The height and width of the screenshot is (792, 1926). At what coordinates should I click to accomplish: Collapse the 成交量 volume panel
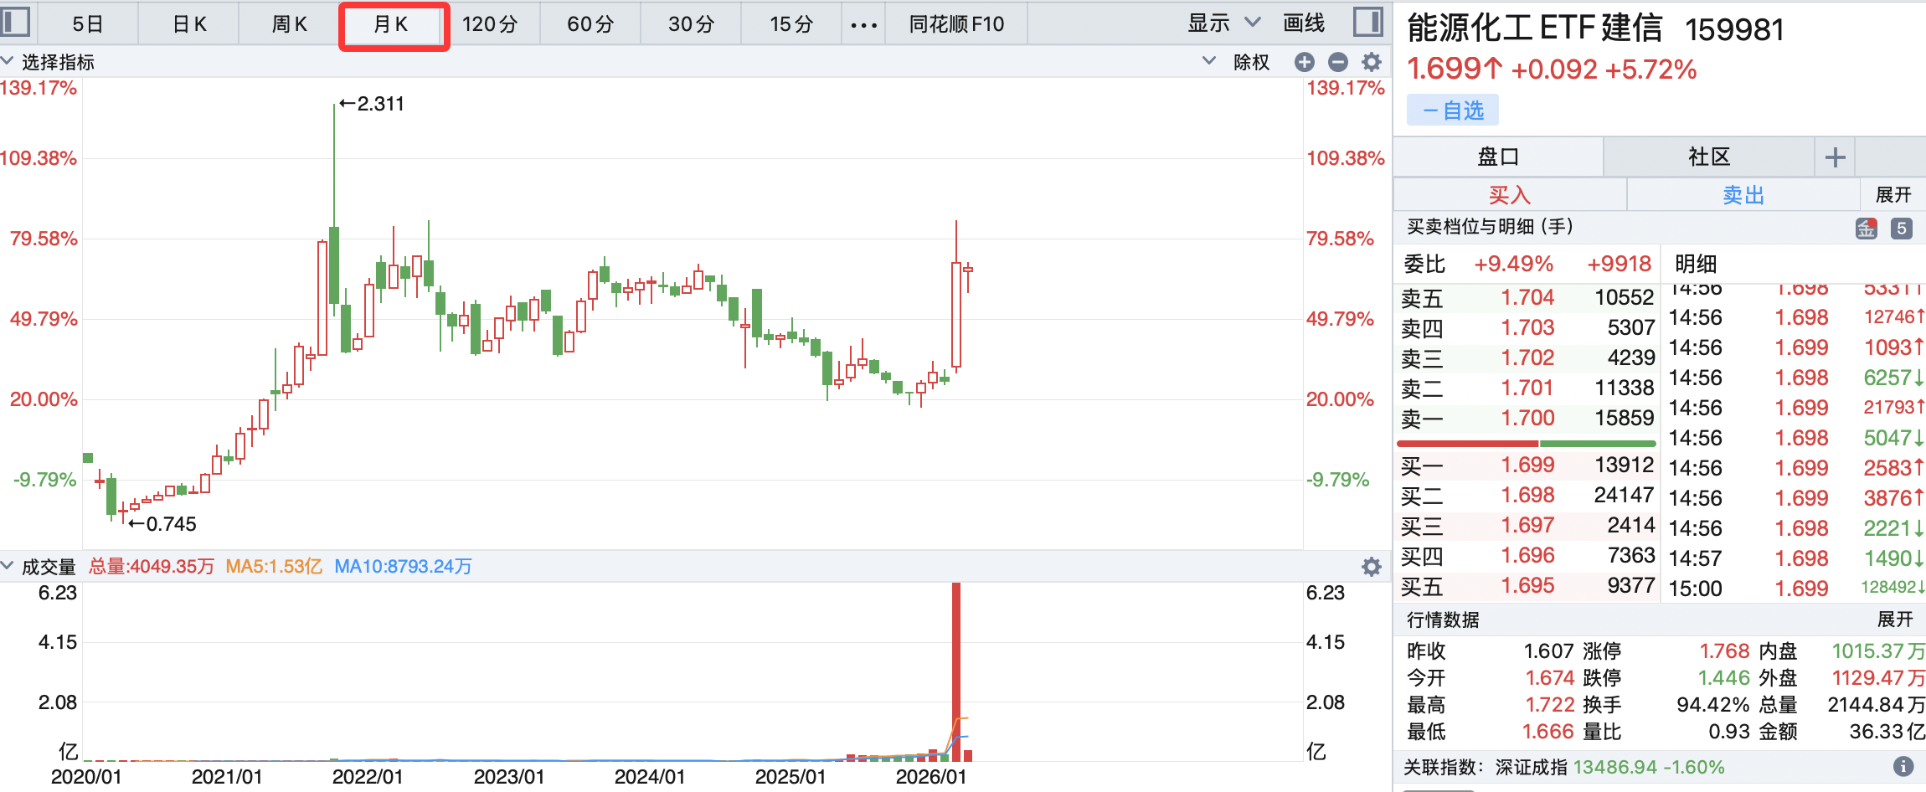click(x=8, y=566)
